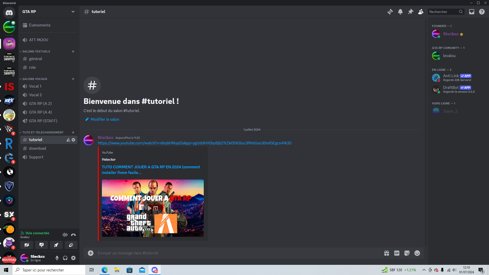Toggle the member list panel
Viewport: 489px width, 275px height.
(x=421, y=12)
